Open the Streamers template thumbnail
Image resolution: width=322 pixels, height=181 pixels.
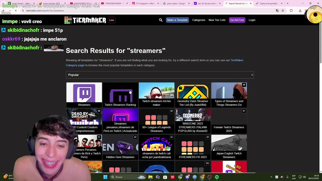click(x=84, y=95)
